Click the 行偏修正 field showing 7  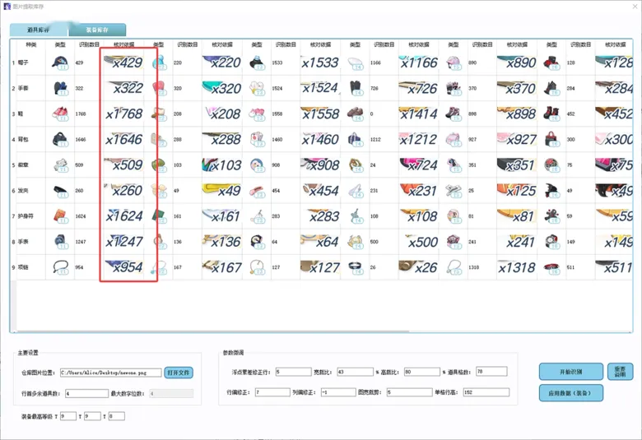[x=272, y=392]
